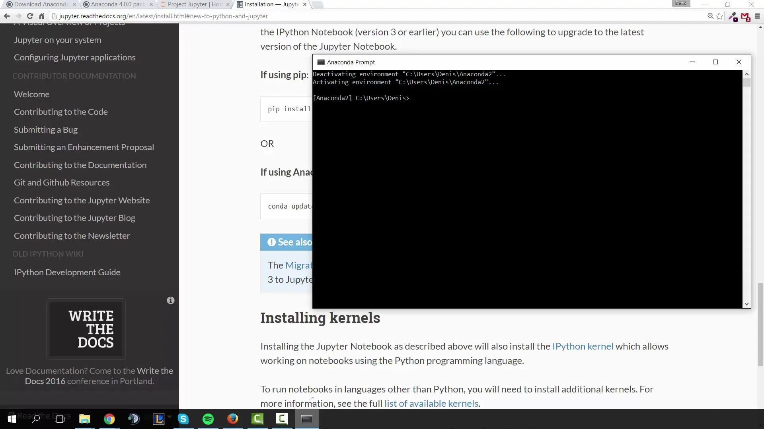Switch to Anaconda Prompt taskbar icon
The width and height of the screenshot is (764, 429).
tap(307, 419)
